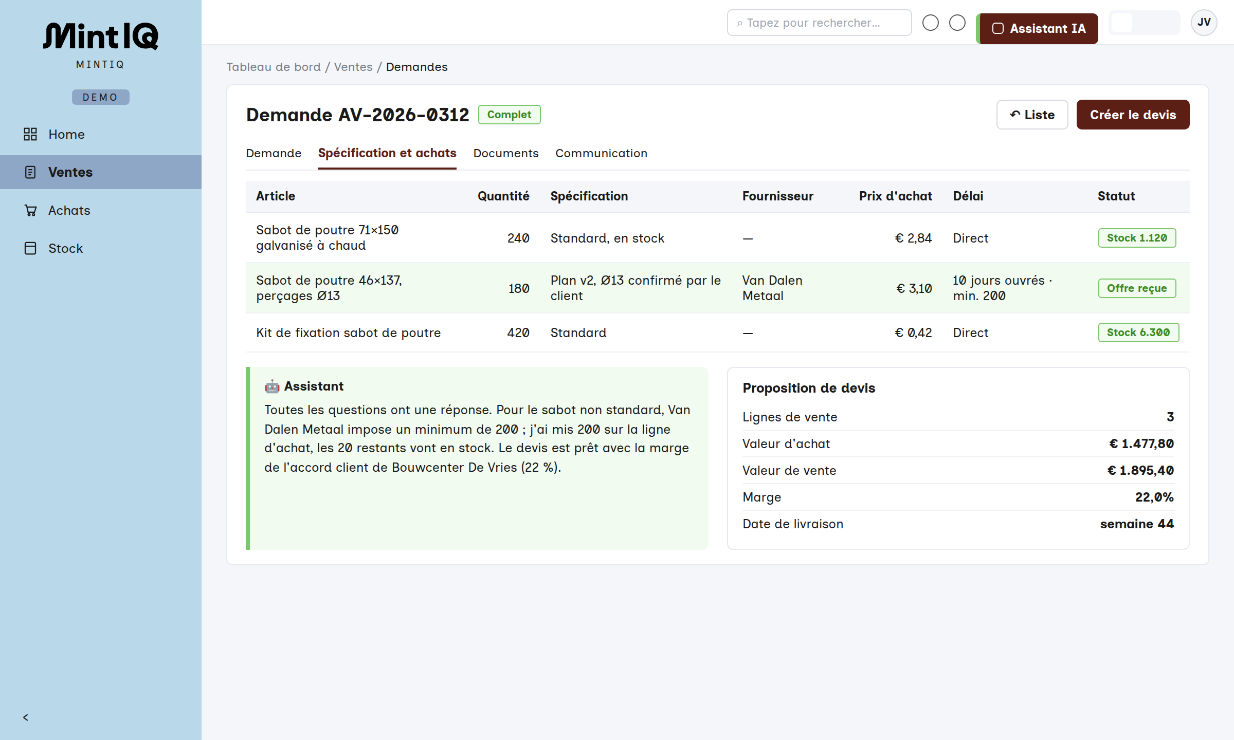The height and width of the screenshot is (740, 1234).
Task: Open the Communication tab
Action: coord(601,153)
